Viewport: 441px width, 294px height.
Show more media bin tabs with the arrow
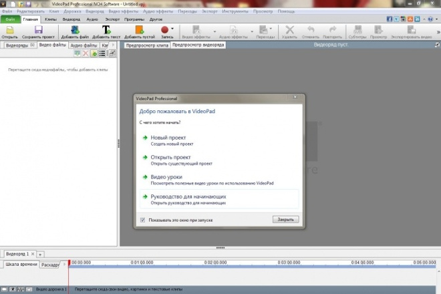coord(114,45)
